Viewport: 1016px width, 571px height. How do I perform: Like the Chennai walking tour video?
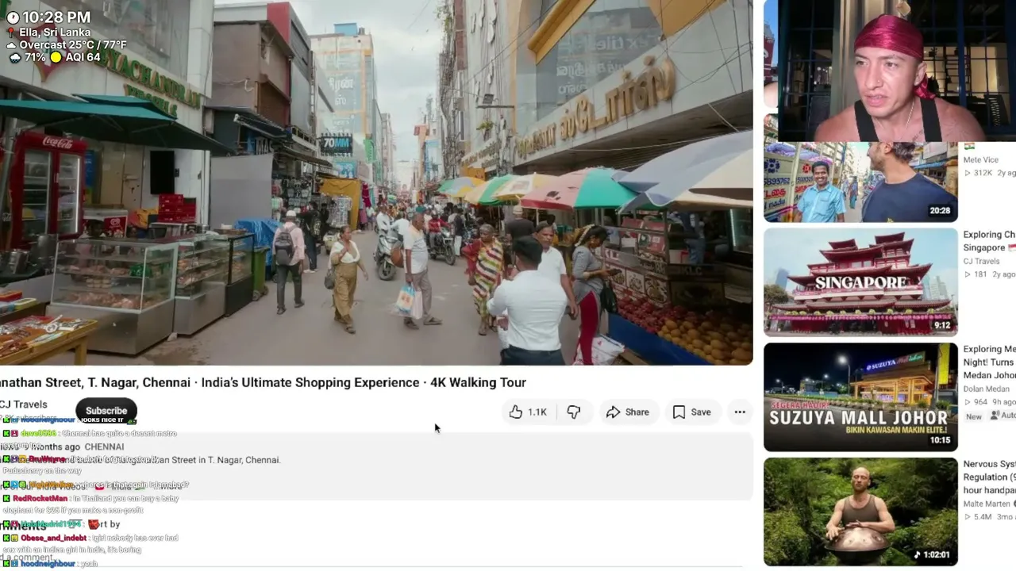pos(528,412)
